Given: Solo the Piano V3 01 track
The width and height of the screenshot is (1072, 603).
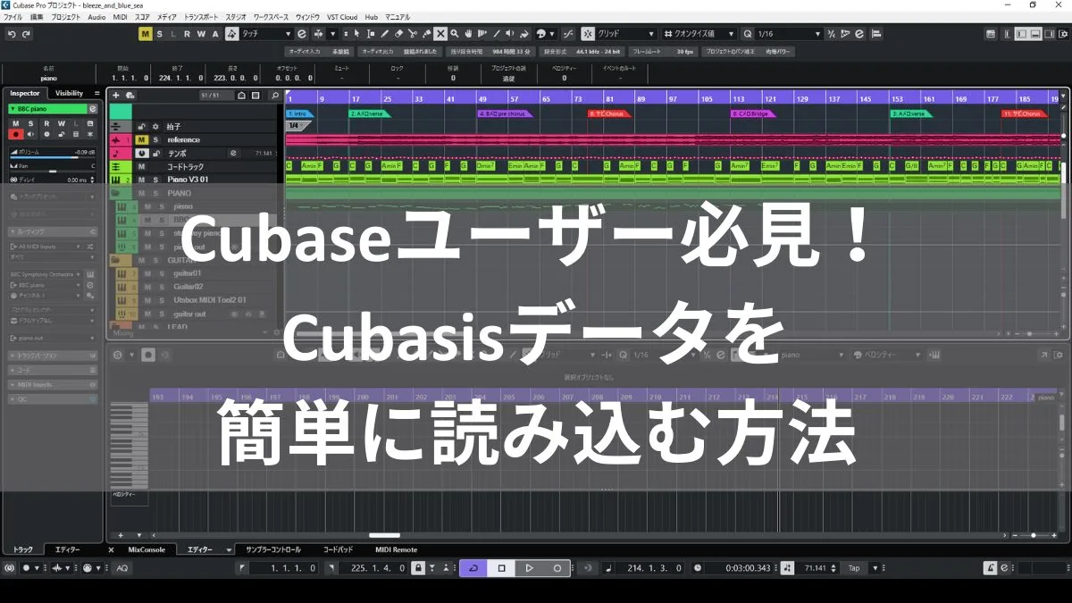Looking at the screenshot, I should tap(155, 180).
